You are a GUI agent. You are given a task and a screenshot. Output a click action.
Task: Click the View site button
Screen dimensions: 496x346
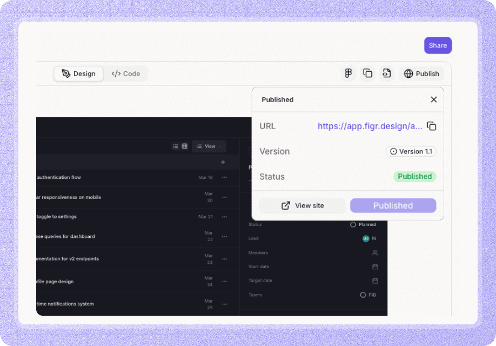303,206
